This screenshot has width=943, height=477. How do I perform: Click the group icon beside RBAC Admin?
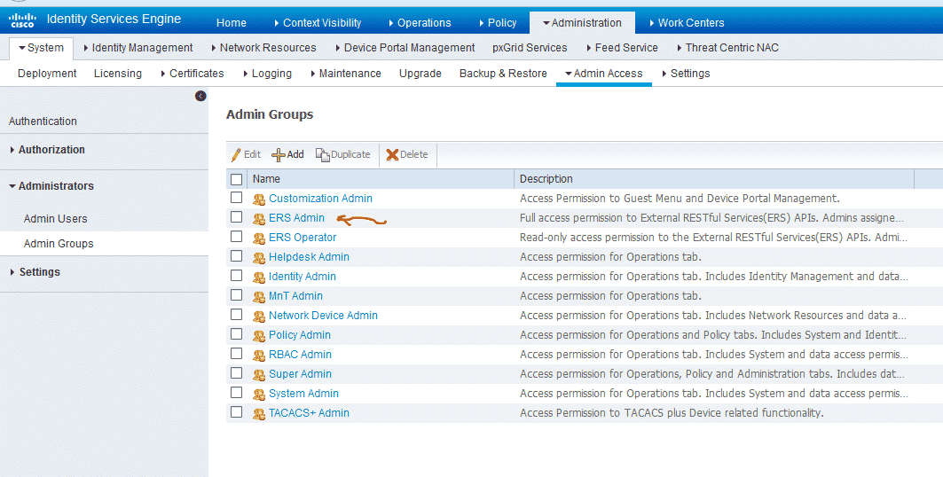pyautogui.click(x=259, y=356)
